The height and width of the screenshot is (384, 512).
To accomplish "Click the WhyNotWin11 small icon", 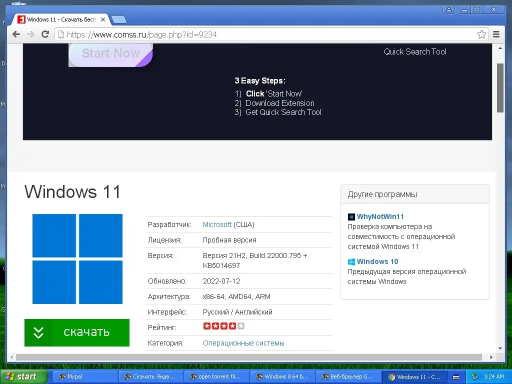I will pos(351,217).
